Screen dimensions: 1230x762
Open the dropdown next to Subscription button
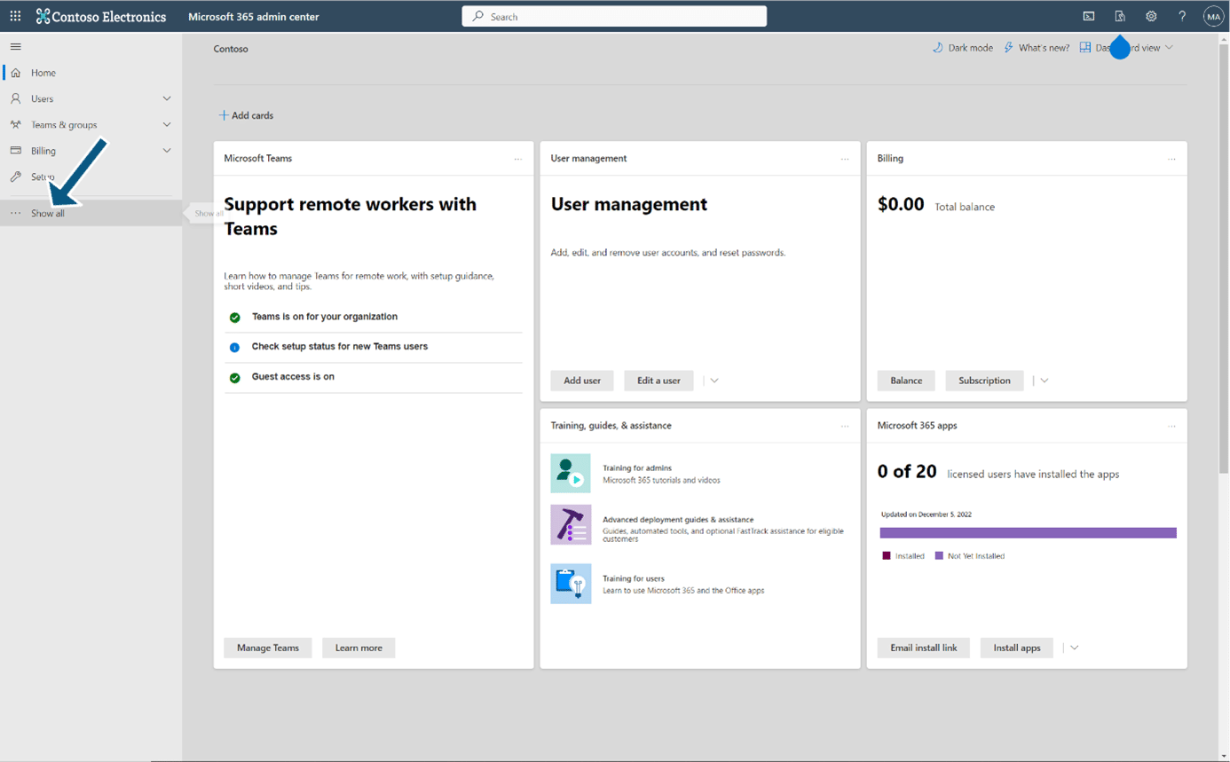point(1044,380)
